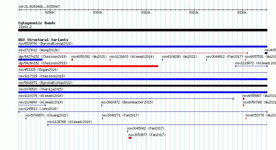
Task: Select nsv6055987 label
Action: coord(259,96)
